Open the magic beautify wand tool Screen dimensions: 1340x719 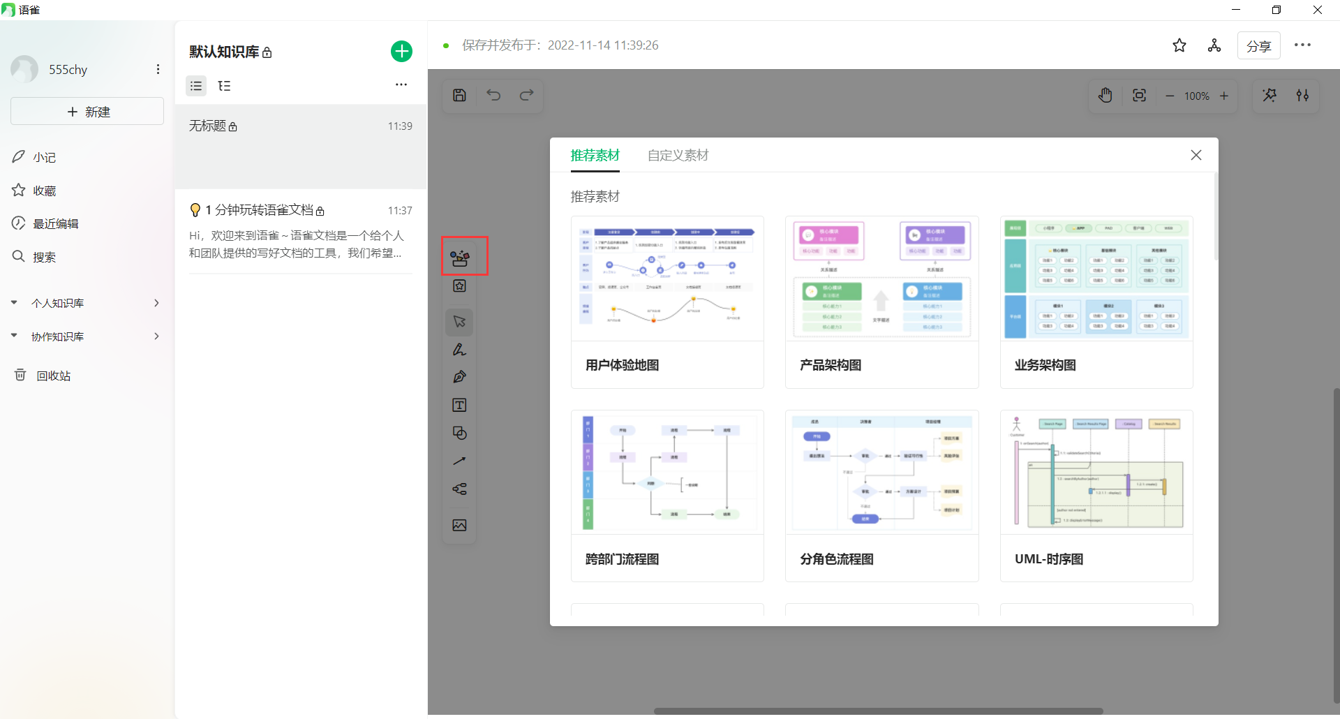tap(1270, 96)
